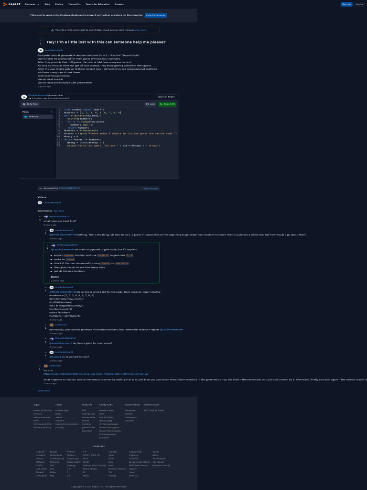
Task: Expand the Features dropdown in the header
Action: (x=32, y=4)
